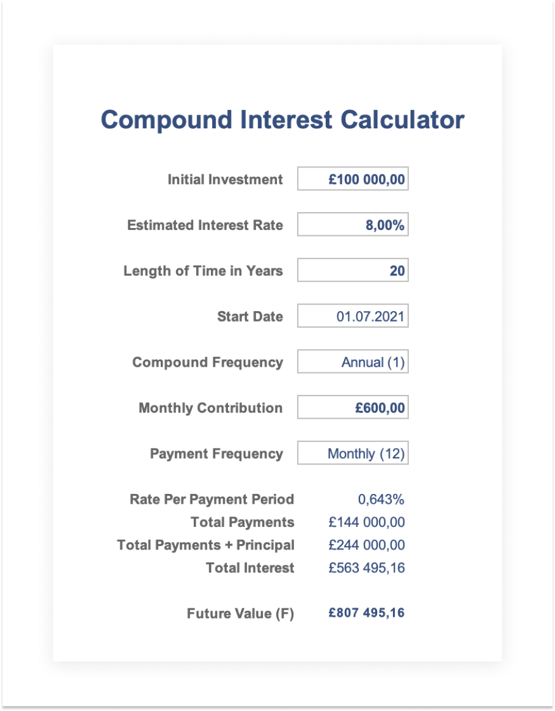
Task: Select the Monthly Contribution label
Action: 210,408
